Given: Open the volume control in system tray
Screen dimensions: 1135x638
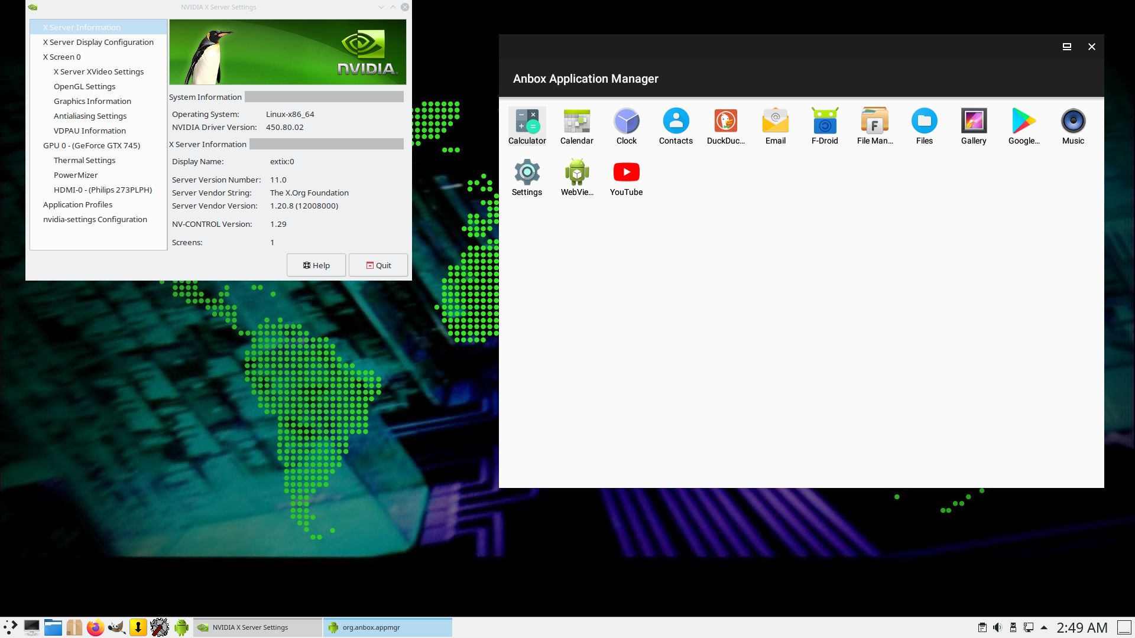Looking at the screenshot, I should [x=997, y=627].
